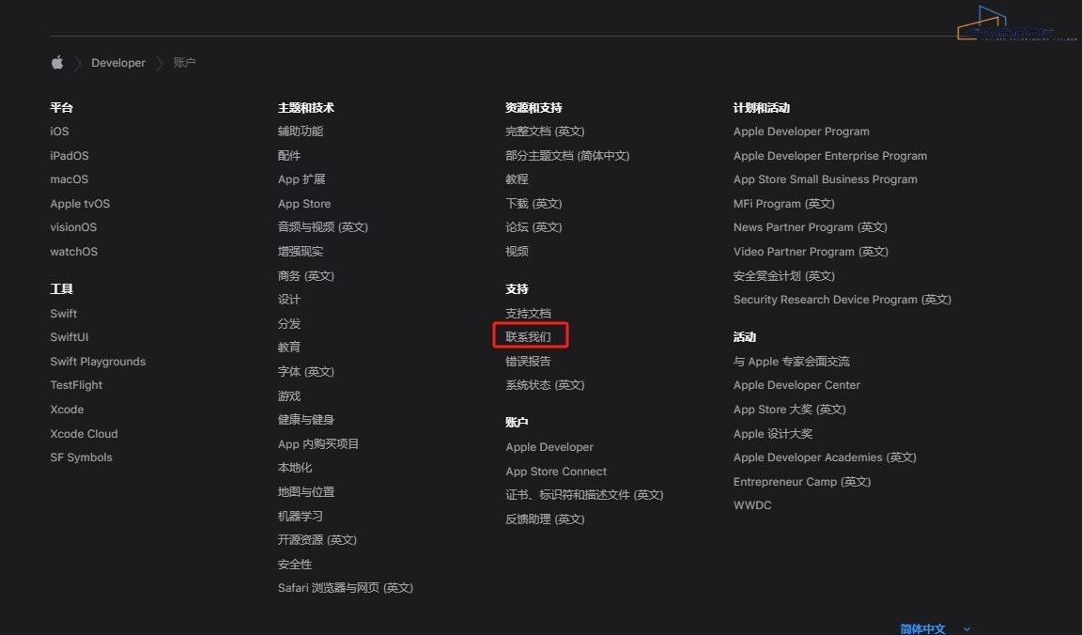Open the macOS link
The width and height of the screenshot is (1082, 635).
click(69, 179)
